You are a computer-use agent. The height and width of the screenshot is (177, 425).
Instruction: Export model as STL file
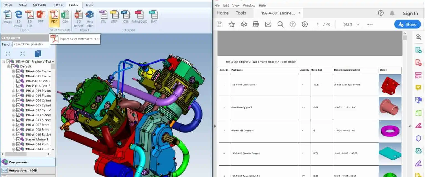(x=103, y=17)
